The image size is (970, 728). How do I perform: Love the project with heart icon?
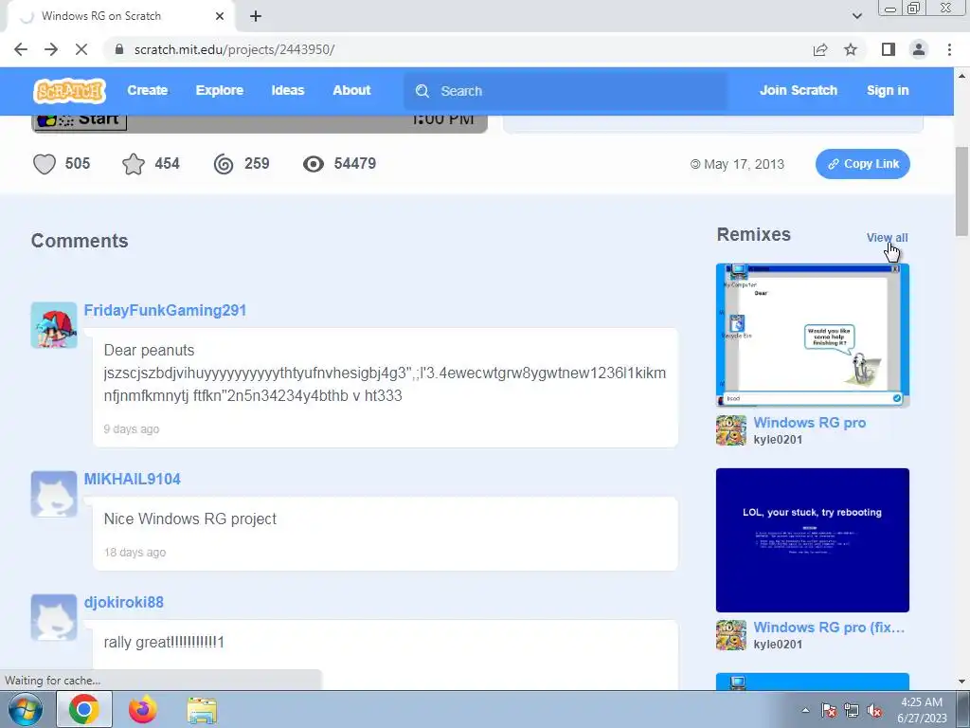coord(44,164)
